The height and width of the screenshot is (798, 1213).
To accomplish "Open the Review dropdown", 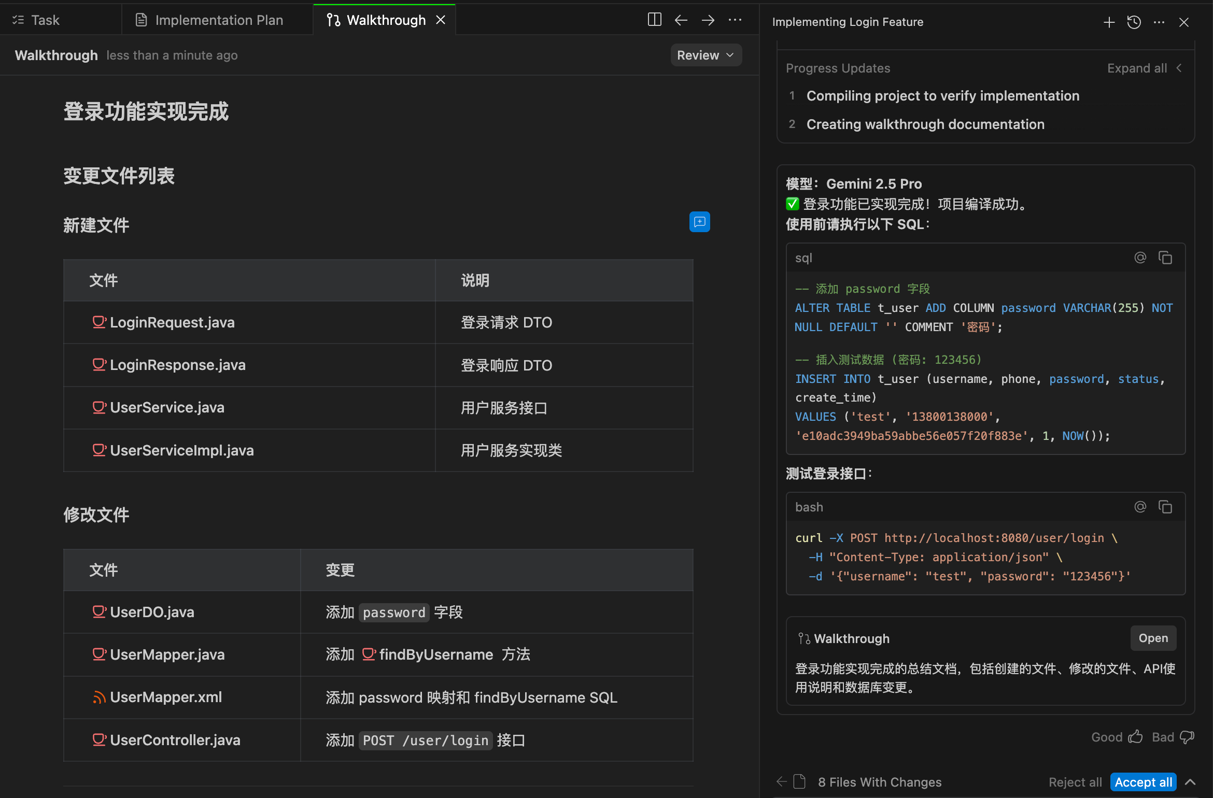I will click(x=706, y=55).
